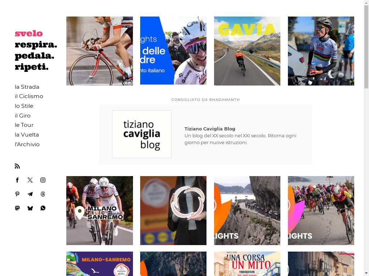
Task: Open the Tiziano Caviglia Blog link
Action: [210, 129]
